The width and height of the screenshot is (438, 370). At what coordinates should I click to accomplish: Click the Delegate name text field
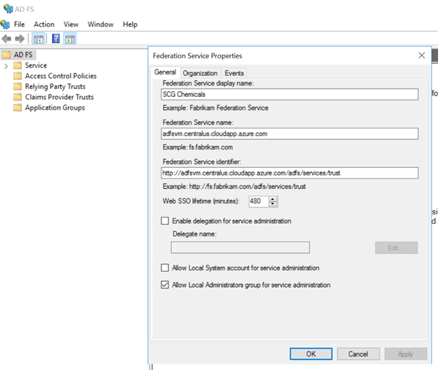240,248
